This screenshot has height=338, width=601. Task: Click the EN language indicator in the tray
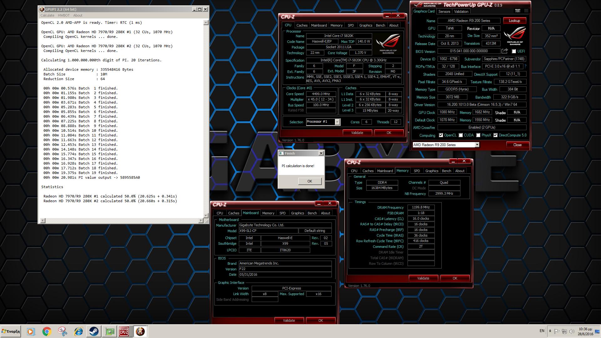tap(542, 331)
